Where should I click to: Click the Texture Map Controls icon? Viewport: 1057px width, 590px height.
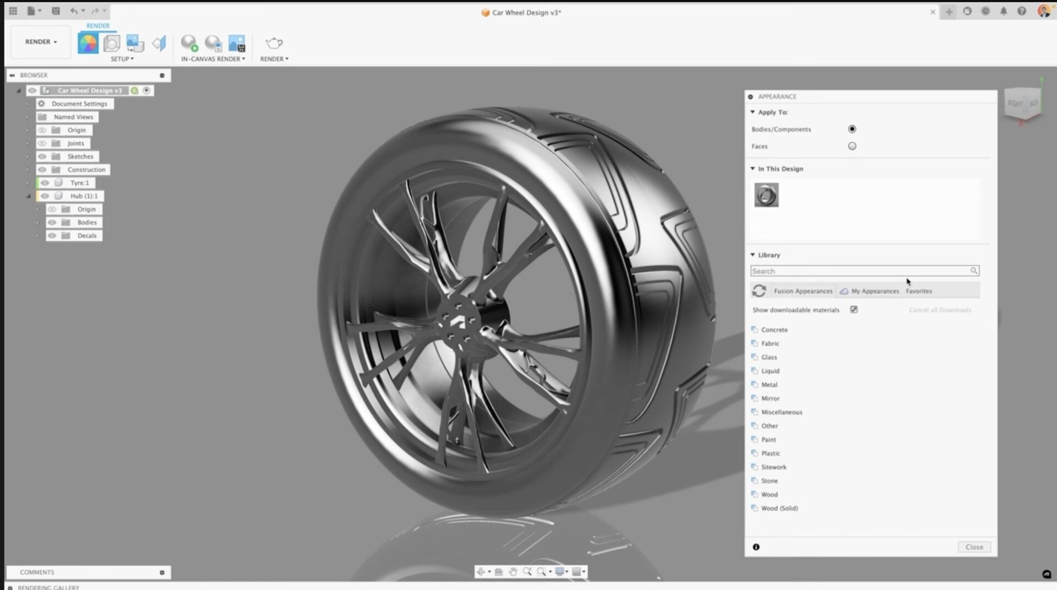[135, 42]
